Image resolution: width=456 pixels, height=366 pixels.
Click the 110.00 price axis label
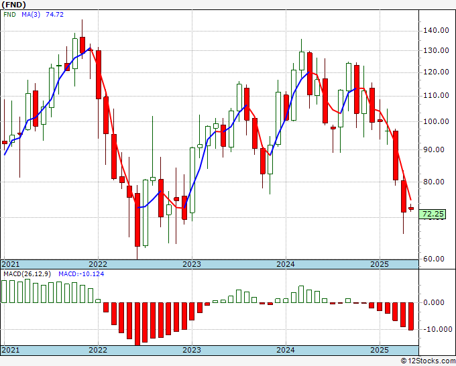(435, 96)
